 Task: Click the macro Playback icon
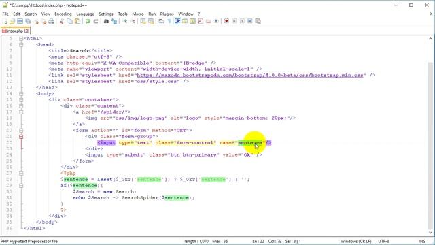tap(242, 21)
